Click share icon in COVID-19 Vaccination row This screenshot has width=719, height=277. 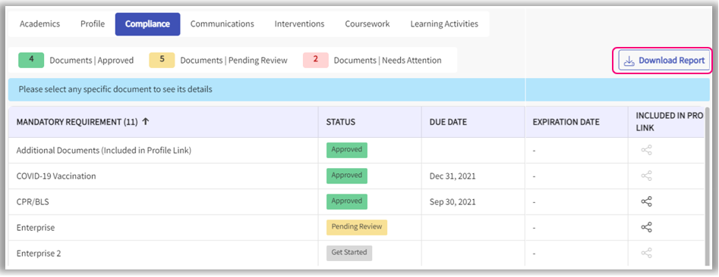click(x=647, y=176)
